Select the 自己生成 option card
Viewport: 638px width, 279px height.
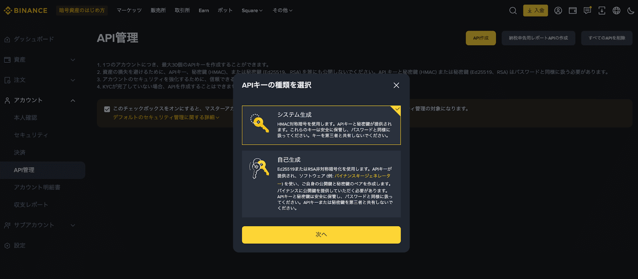pos(321,184)
